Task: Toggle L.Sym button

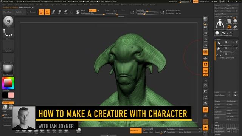Action: (205, 70)
